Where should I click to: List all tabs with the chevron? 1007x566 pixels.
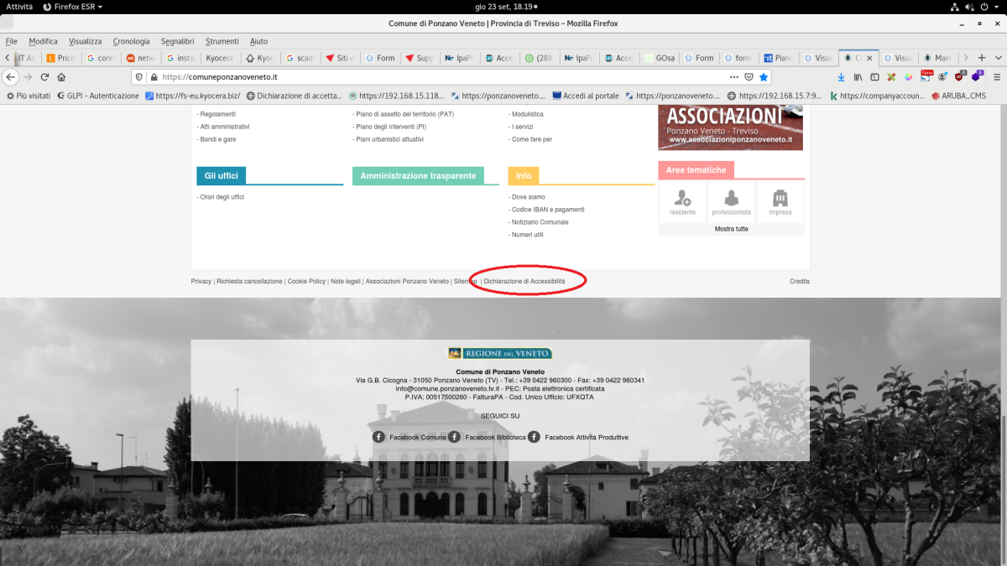999,57
